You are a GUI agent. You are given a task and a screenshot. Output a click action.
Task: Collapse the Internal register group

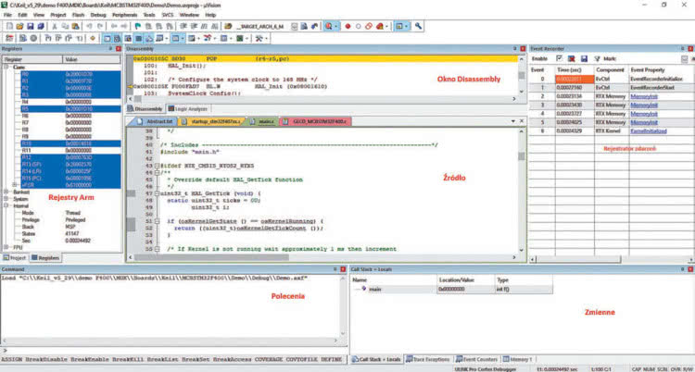pos(7,205)
